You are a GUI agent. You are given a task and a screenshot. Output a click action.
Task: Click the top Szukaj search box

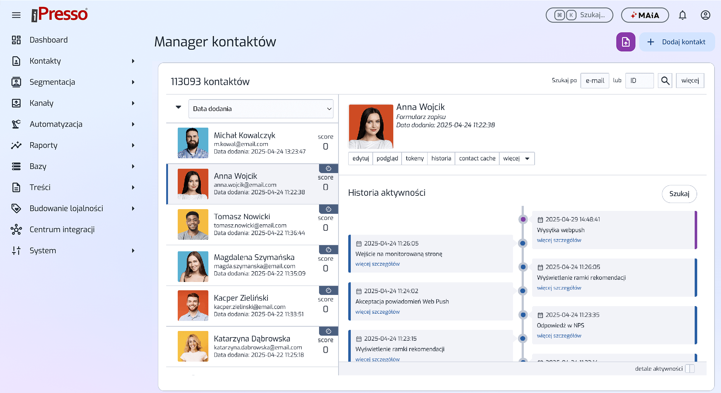pyautogui.click(x=579, y=15)
